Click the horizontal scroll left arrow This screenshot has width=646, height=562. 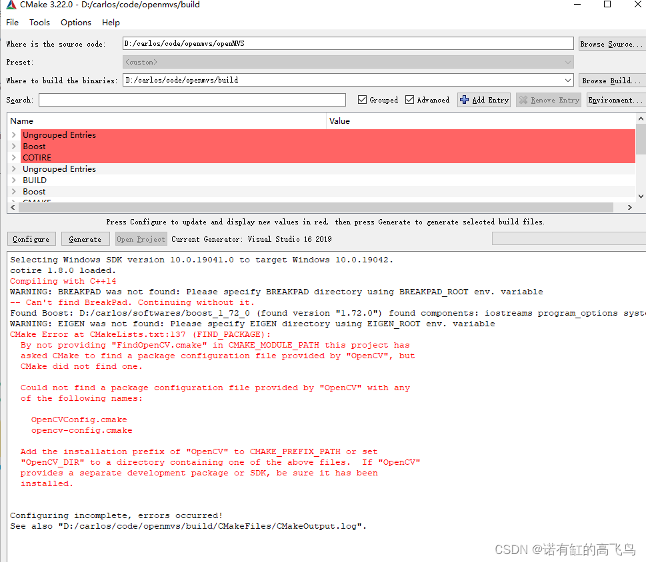click(x=13, y=207)
